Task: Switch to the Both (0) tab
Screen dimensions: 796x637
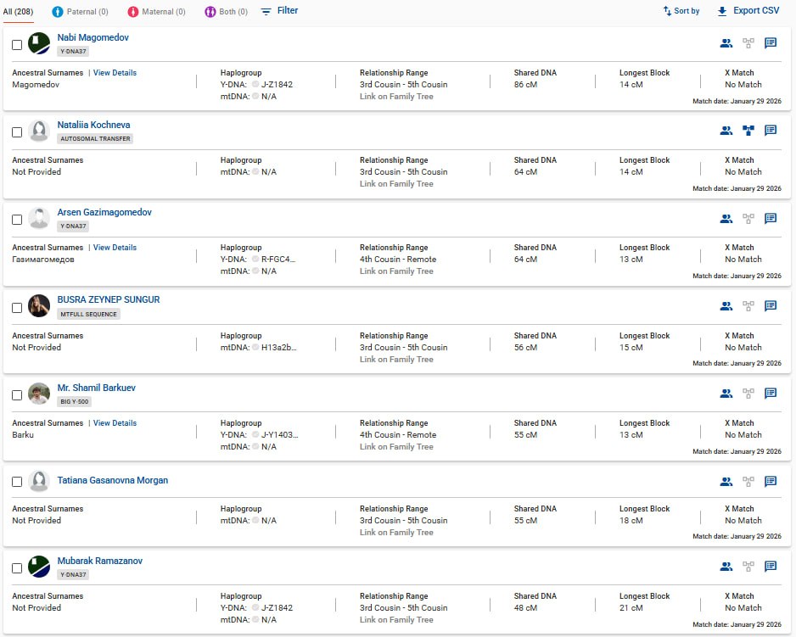Action: click(x=227, y=11)
